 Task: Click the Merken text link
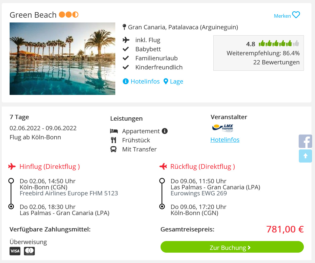point(282,16)
